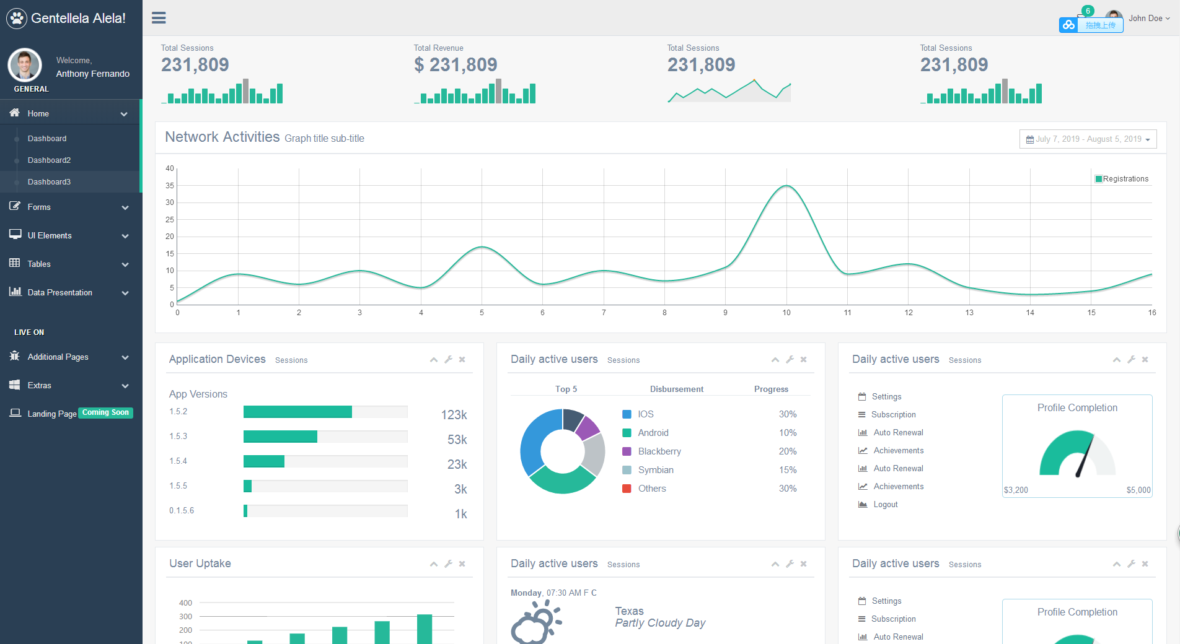Open the July 7 - August 5 date picker
Image resolution: width=1180 pixels, height=644 pixels.
click(1088, 139)
